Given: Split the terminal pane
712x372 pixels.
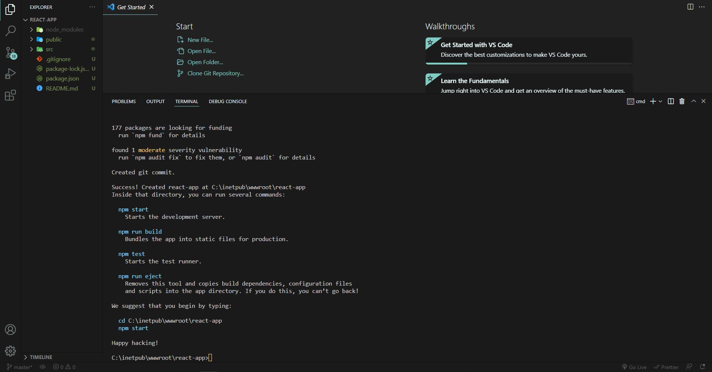Looking at the screenshot, I should [671, 101].
